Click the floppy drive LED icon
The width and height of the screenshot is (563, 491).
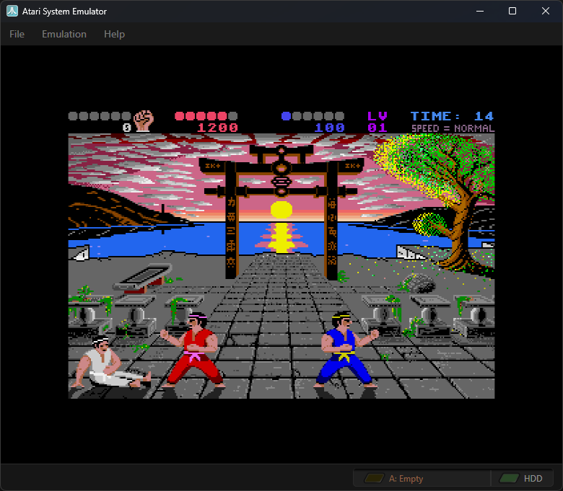point(374,479)
